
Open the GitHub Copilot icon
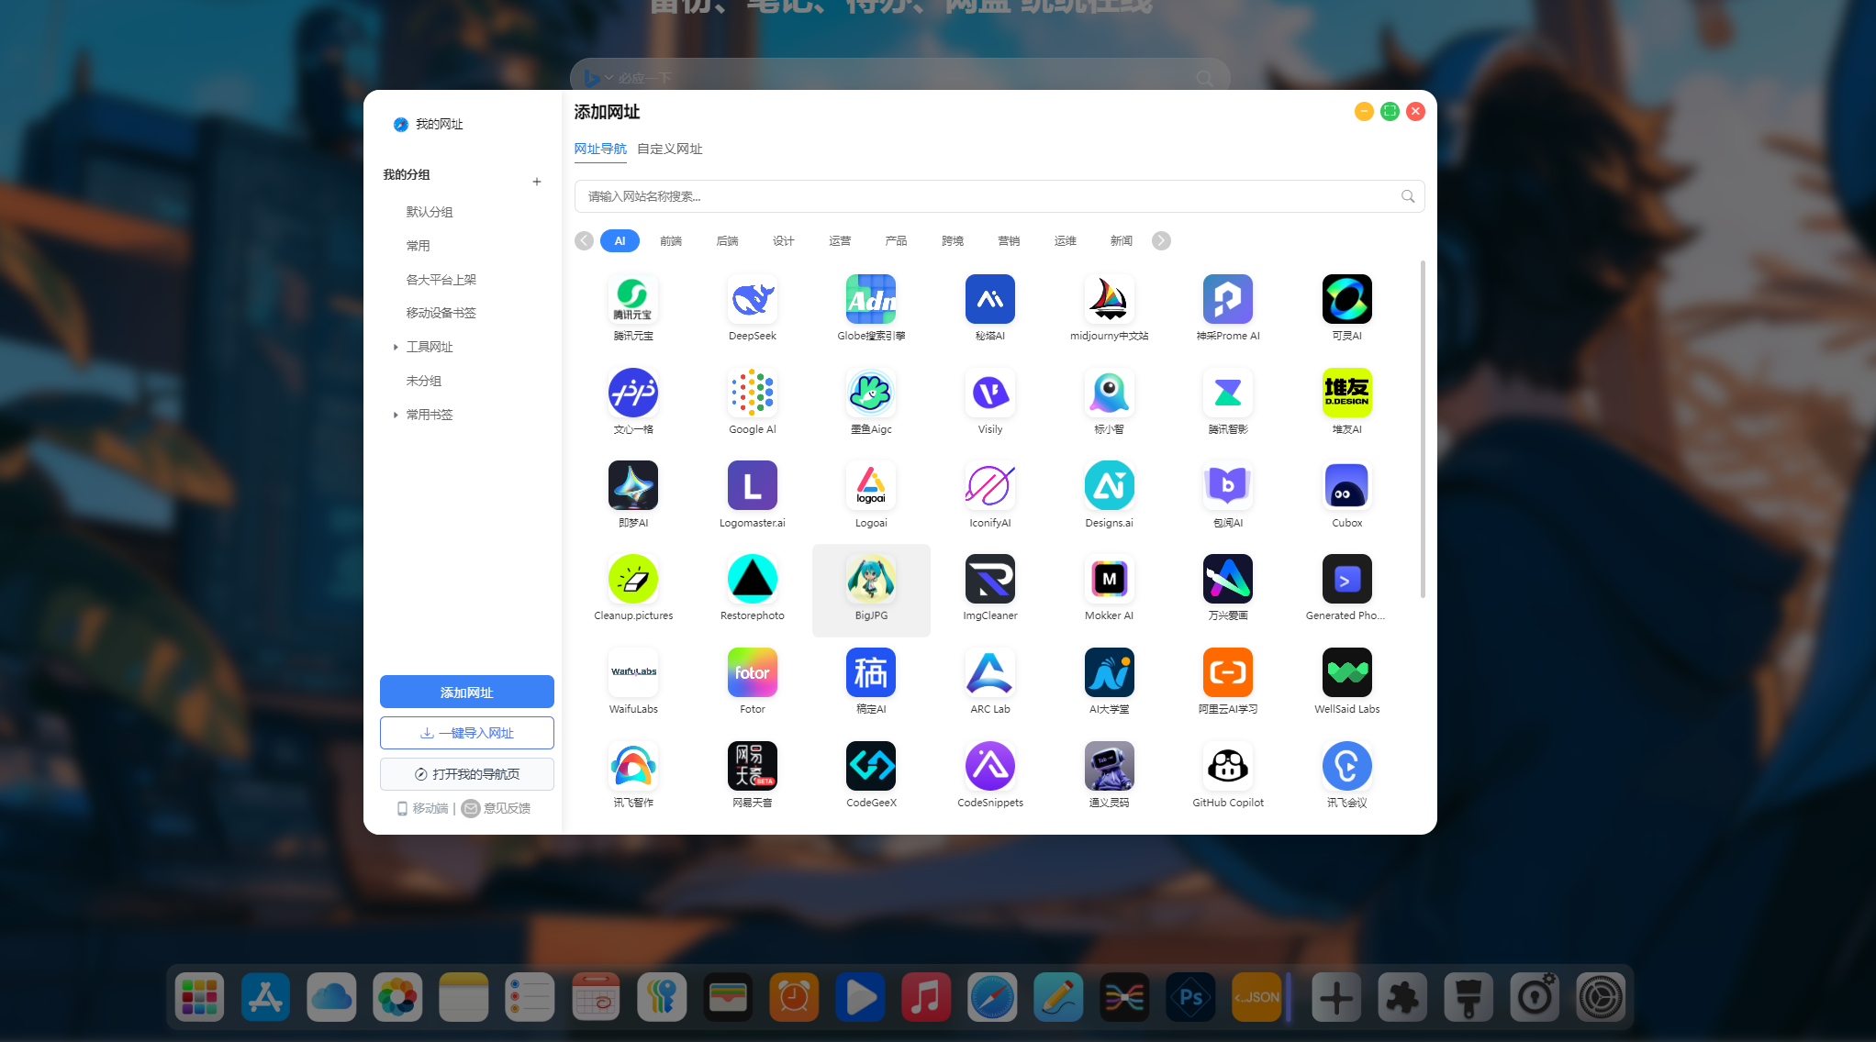coord(1228,766)
